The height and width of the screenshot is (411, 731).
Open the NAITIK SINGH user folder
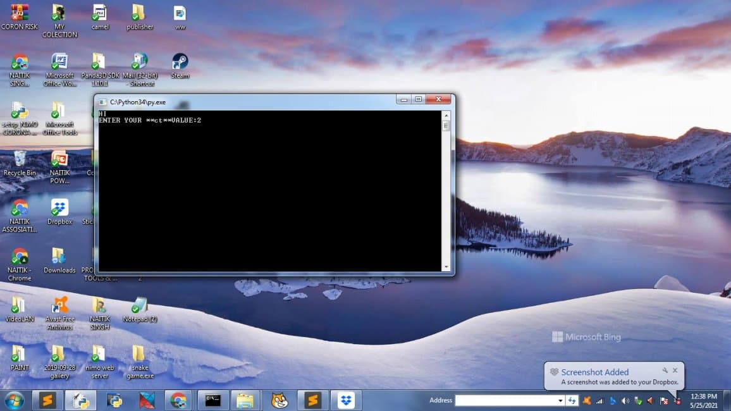click(x=100, y=313)
